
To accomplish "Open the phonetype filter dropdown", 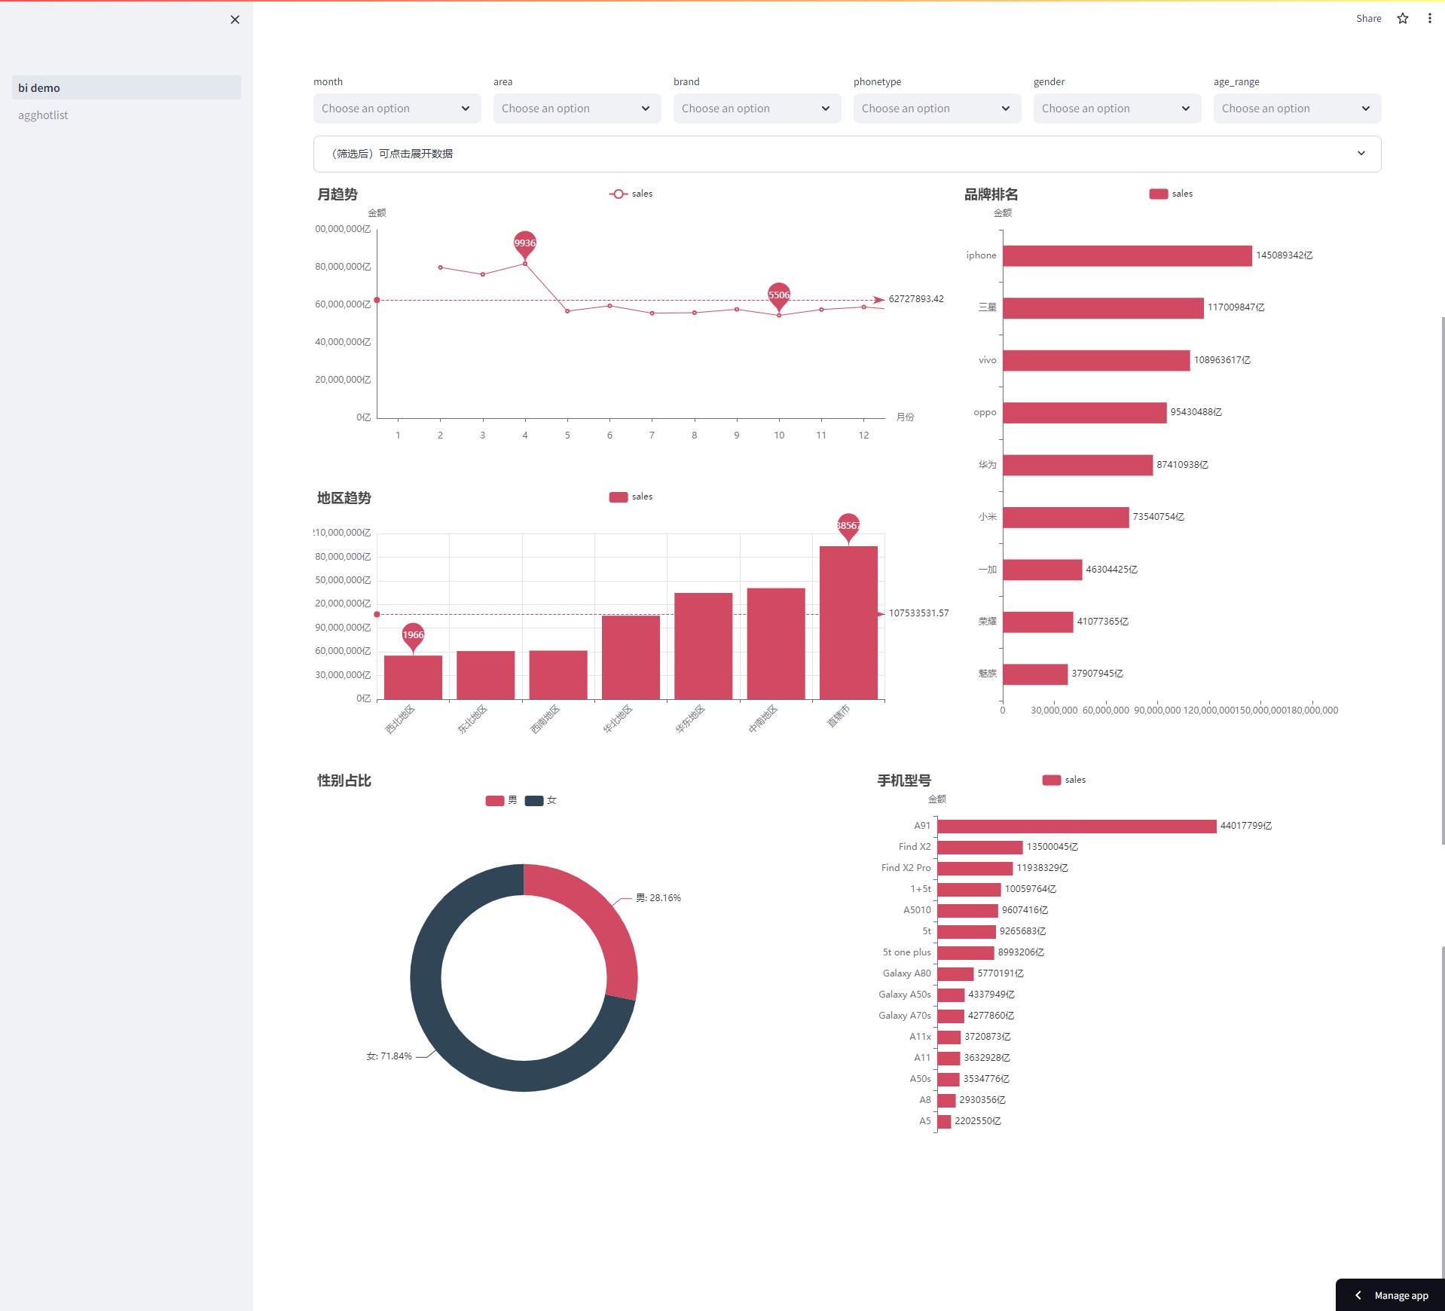I will pyautogui.click(x=936, y=108).
